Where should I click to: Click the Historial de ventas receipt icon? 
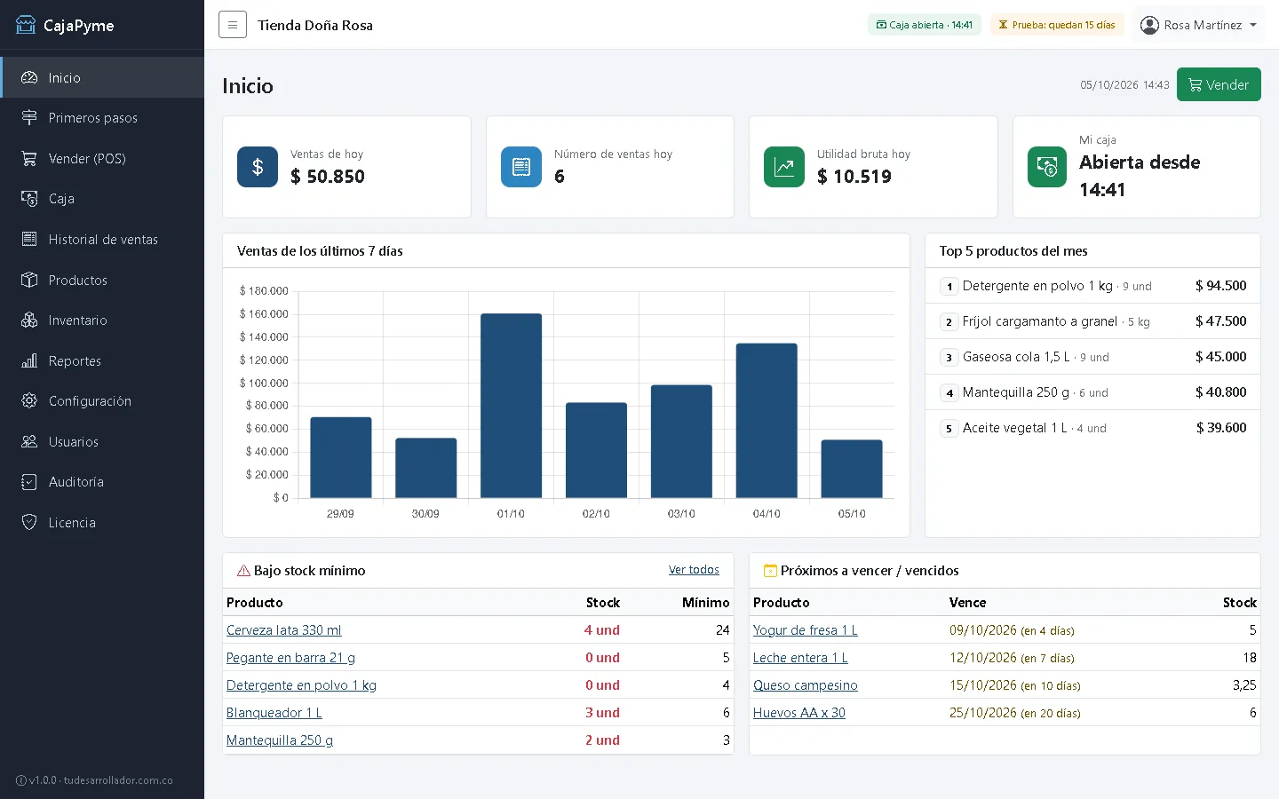(29, 239)
